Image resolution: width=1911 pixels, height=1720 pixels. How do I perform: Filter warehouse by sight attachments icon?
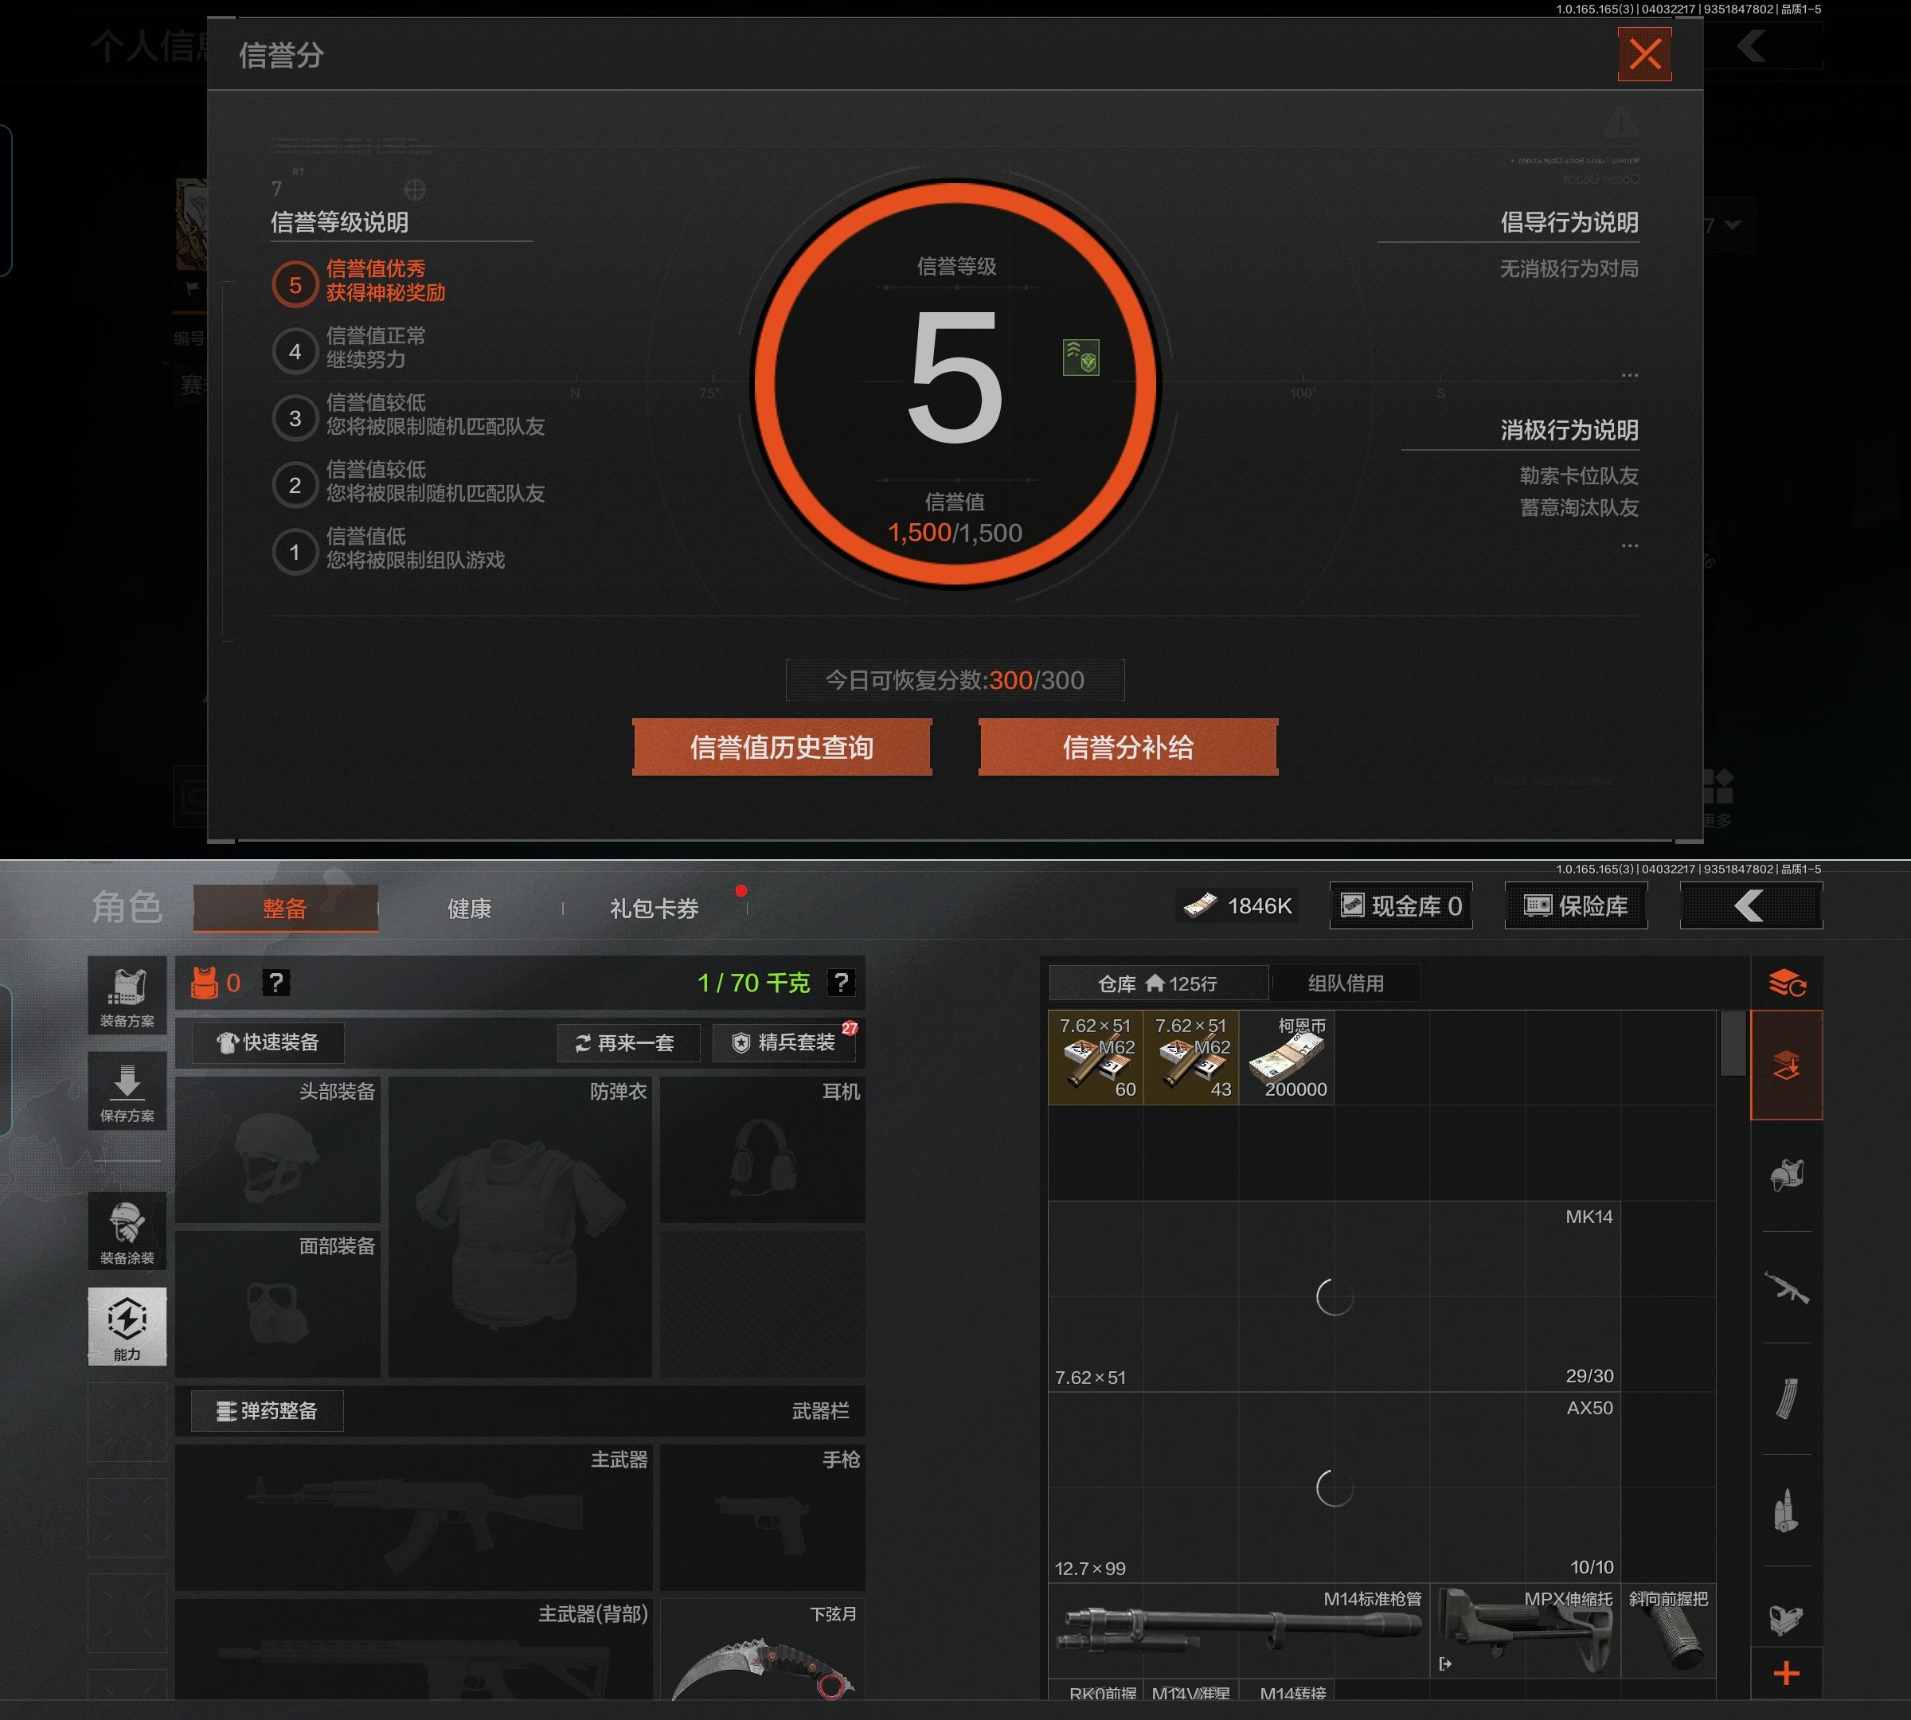[x=1786, y=1620]
